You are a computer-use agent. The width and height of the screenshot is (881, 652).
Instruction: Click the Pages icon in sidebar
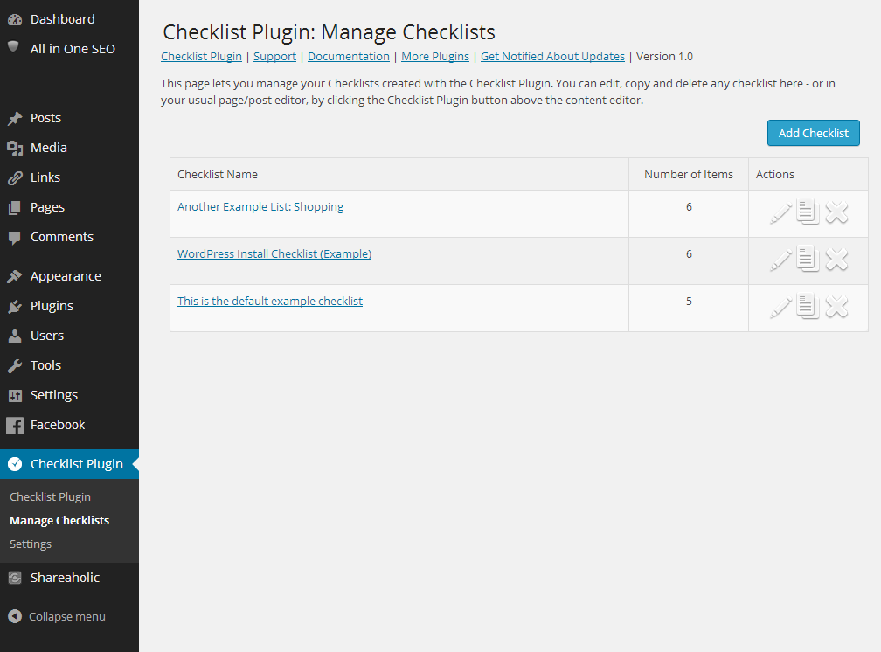point(15,208)
